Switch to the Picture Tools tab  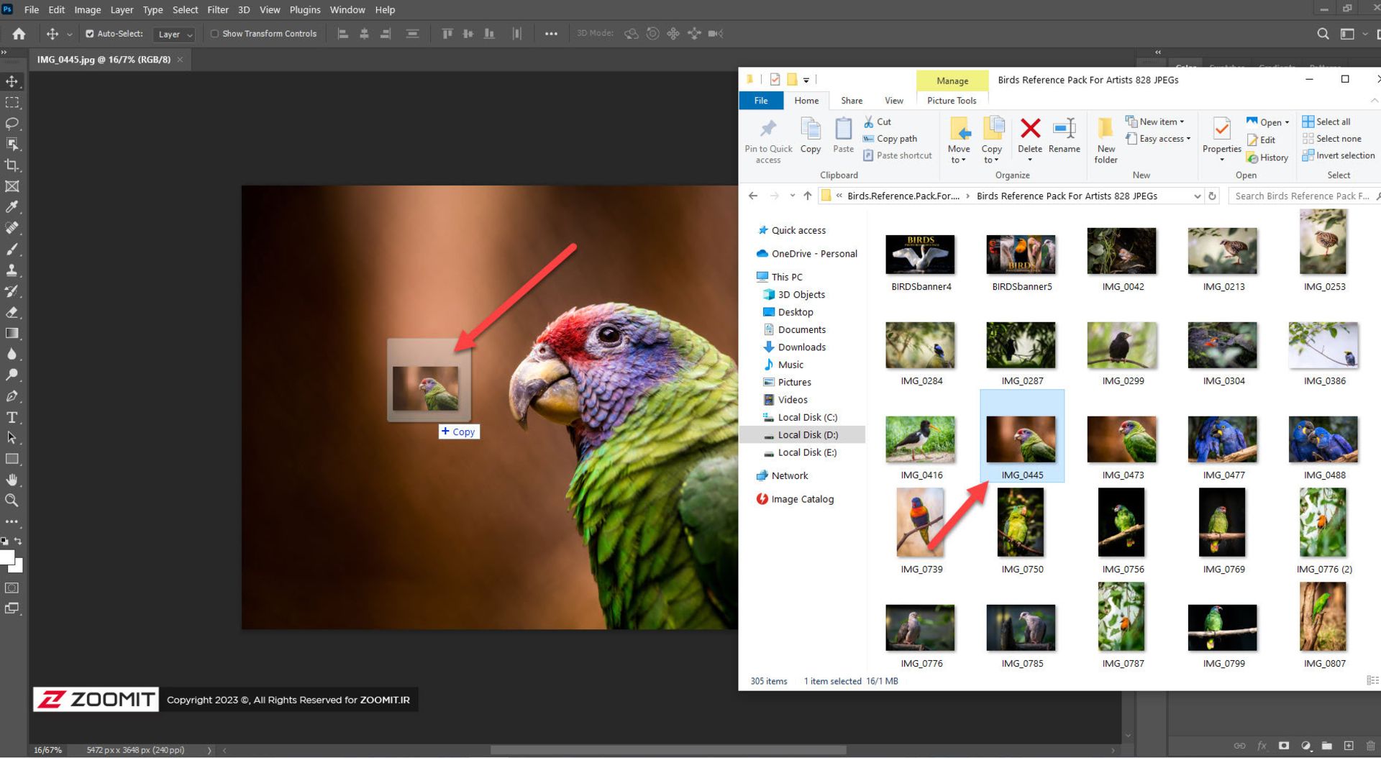[951, 101]
